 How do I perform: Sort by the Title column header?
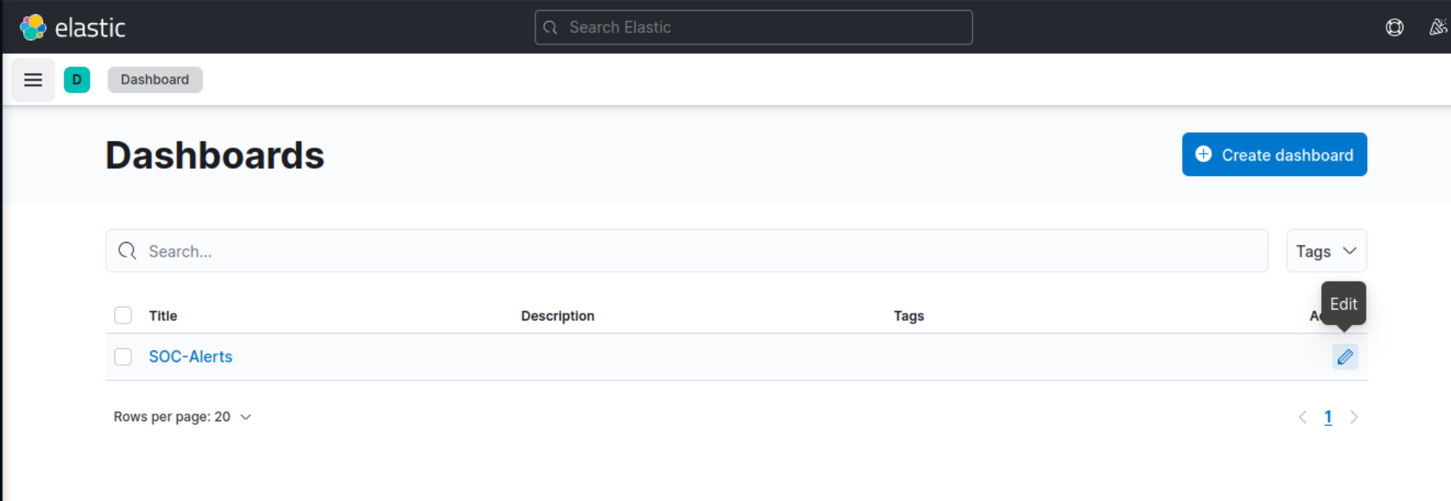163,316
